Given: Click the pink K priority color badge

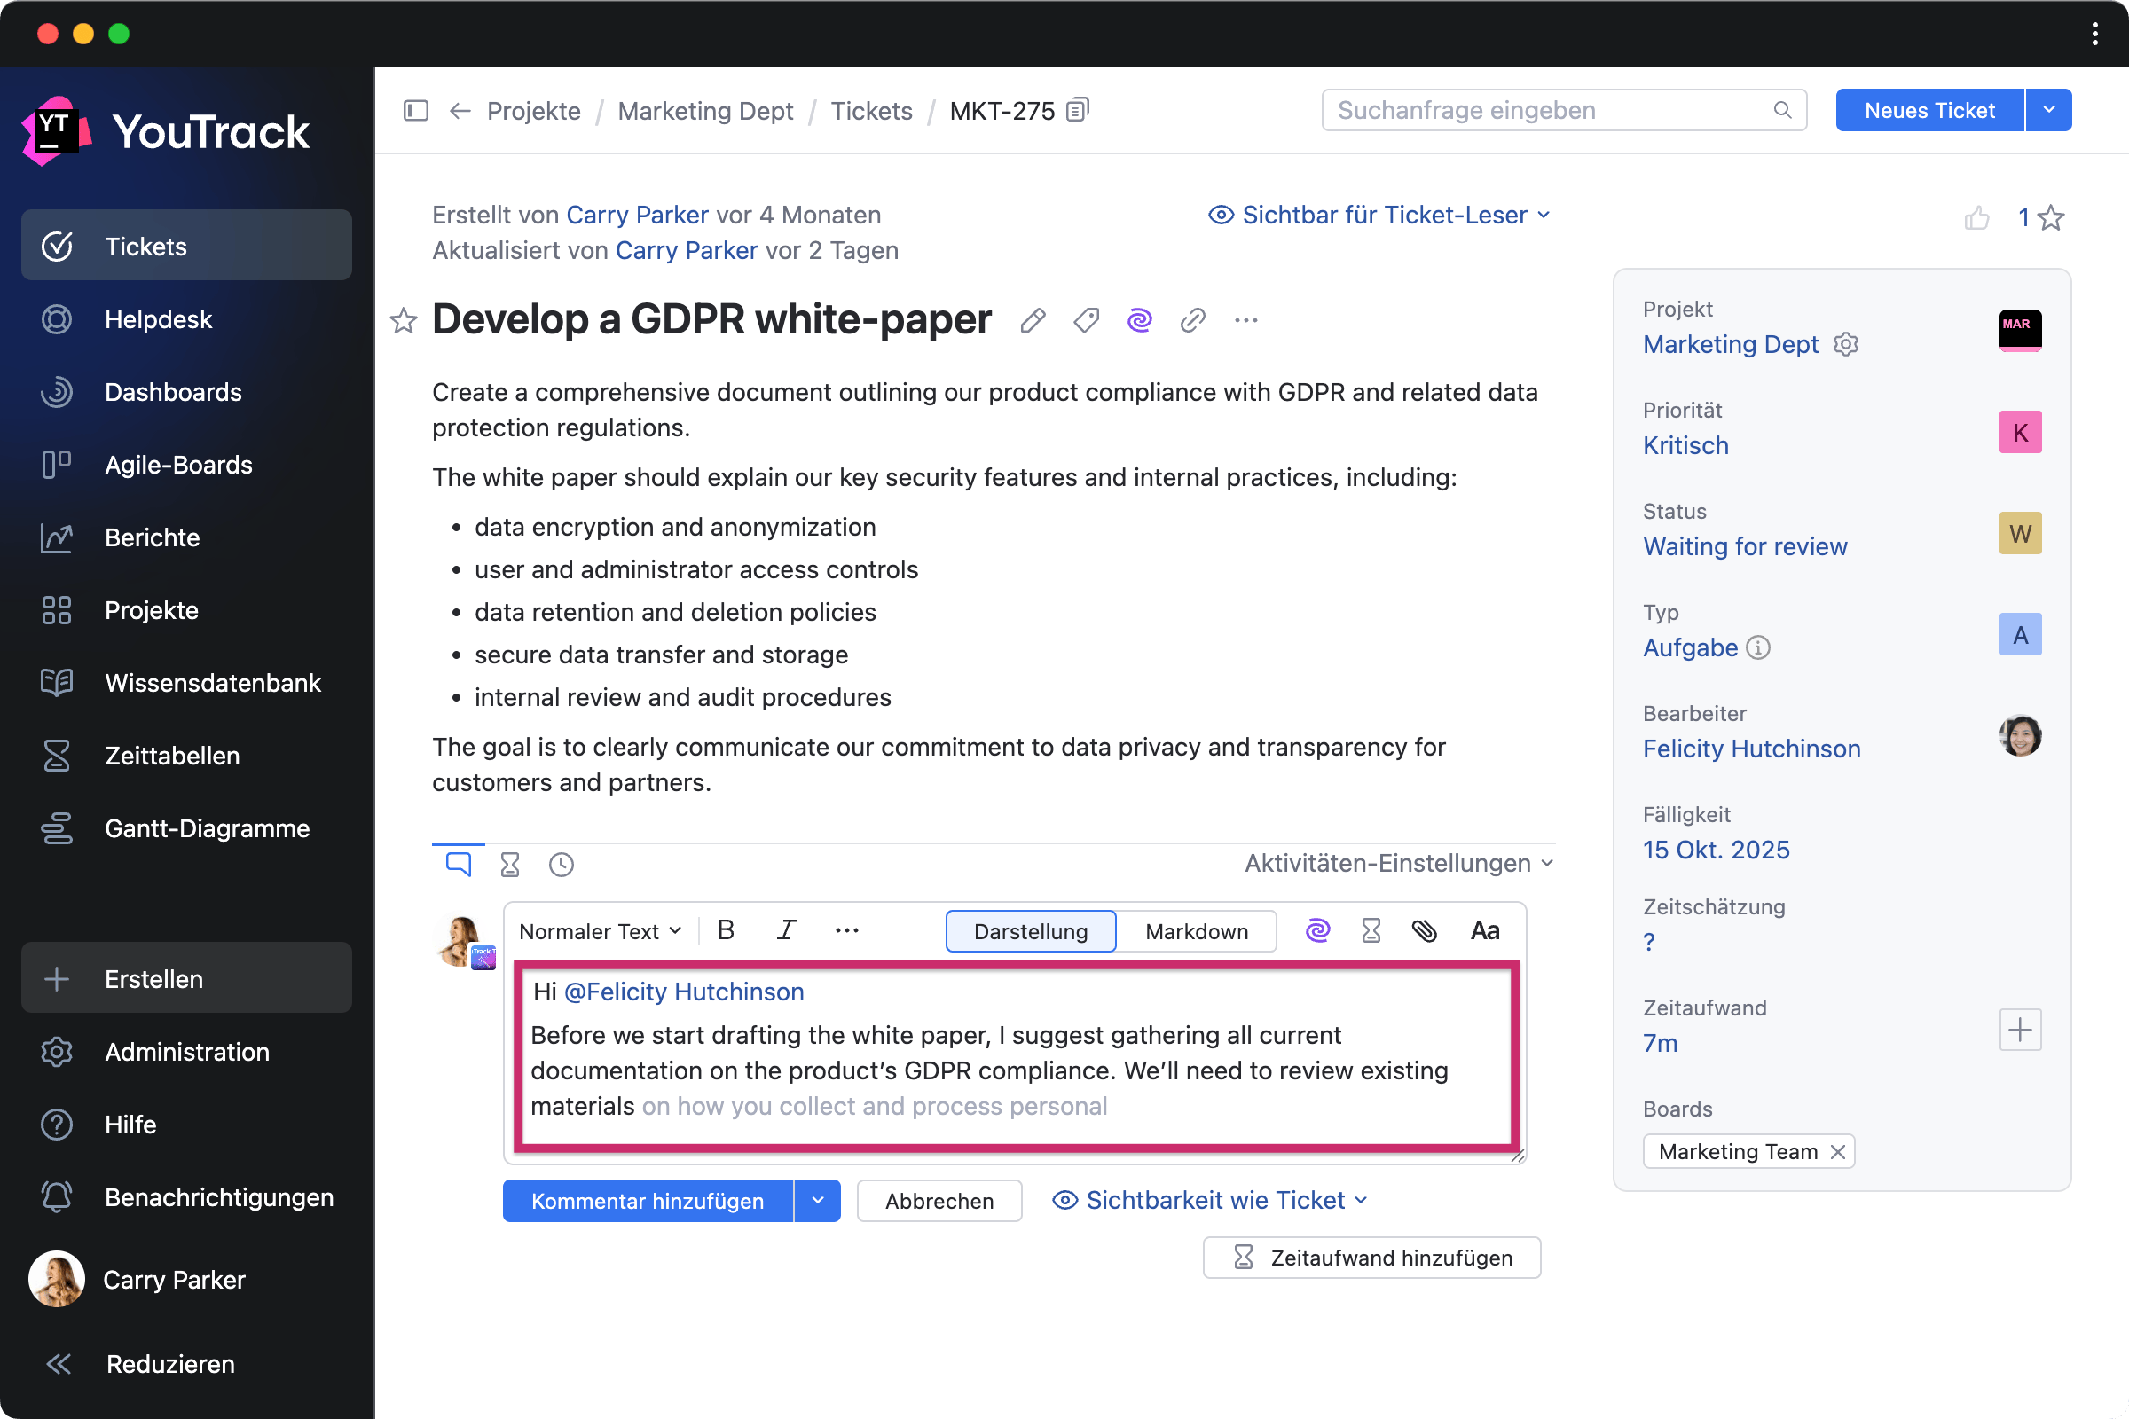Looking at the screenshot, I should (2020, 433).
